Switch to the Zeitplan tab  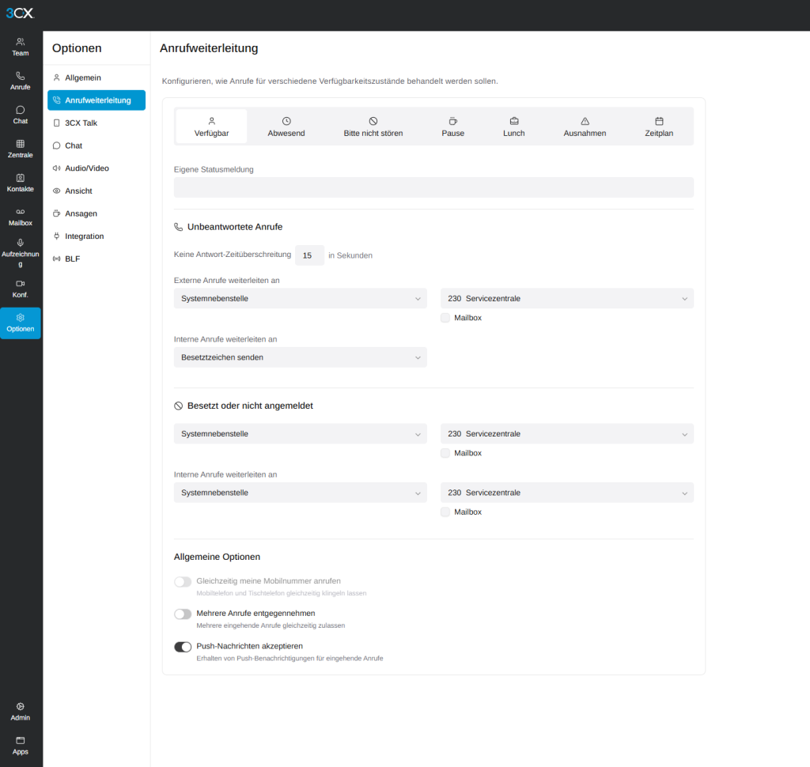tap(659, 127)
